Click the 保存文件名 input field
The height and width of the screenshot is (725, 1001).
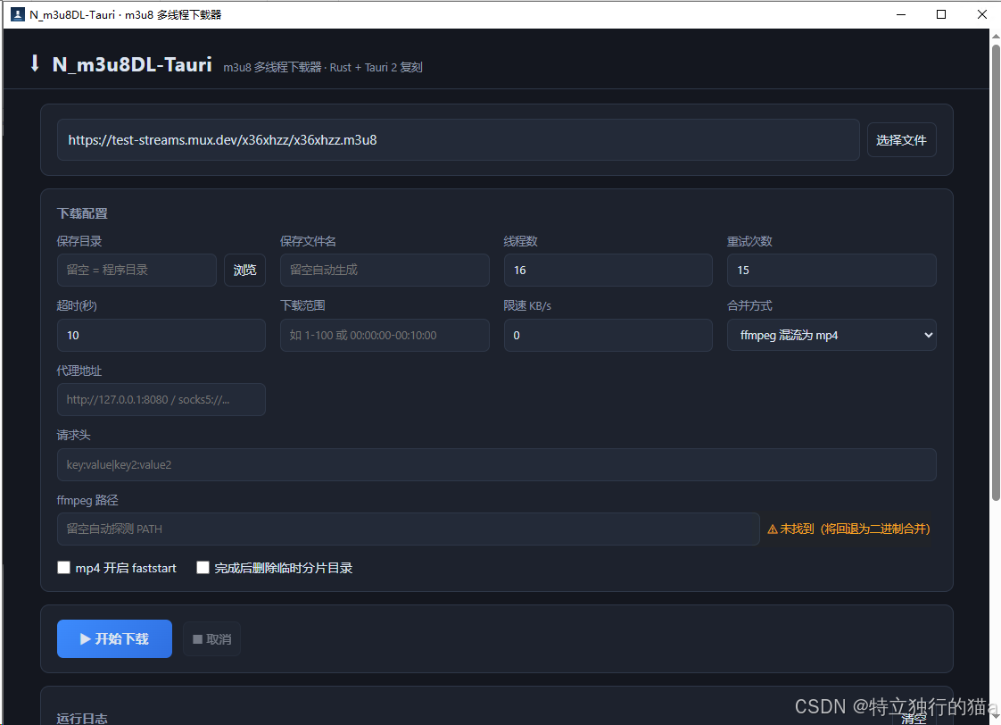(x=385, y=271)
